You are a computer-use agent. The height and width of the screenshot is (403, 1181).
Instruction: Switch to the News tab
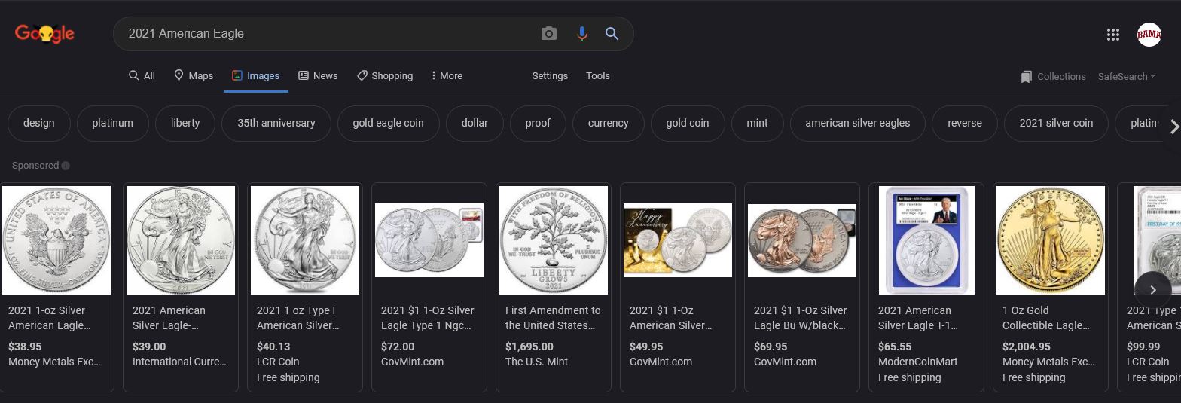tap(318, 76)
